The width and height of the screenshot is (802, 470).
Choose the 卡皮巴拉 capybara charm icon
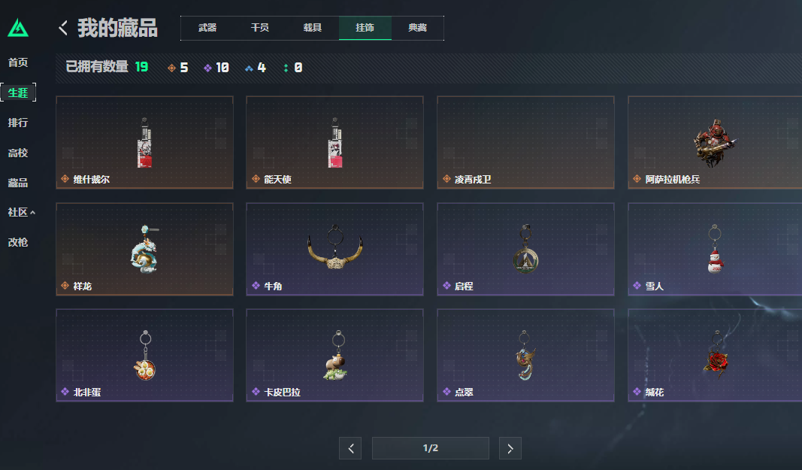click(x=336, y=356)
